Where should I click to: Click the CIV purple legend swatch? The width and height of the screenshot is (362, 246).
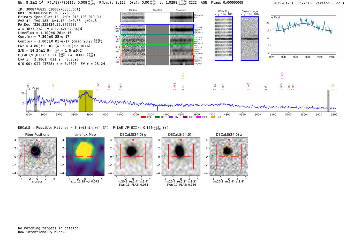click(171, 117)
